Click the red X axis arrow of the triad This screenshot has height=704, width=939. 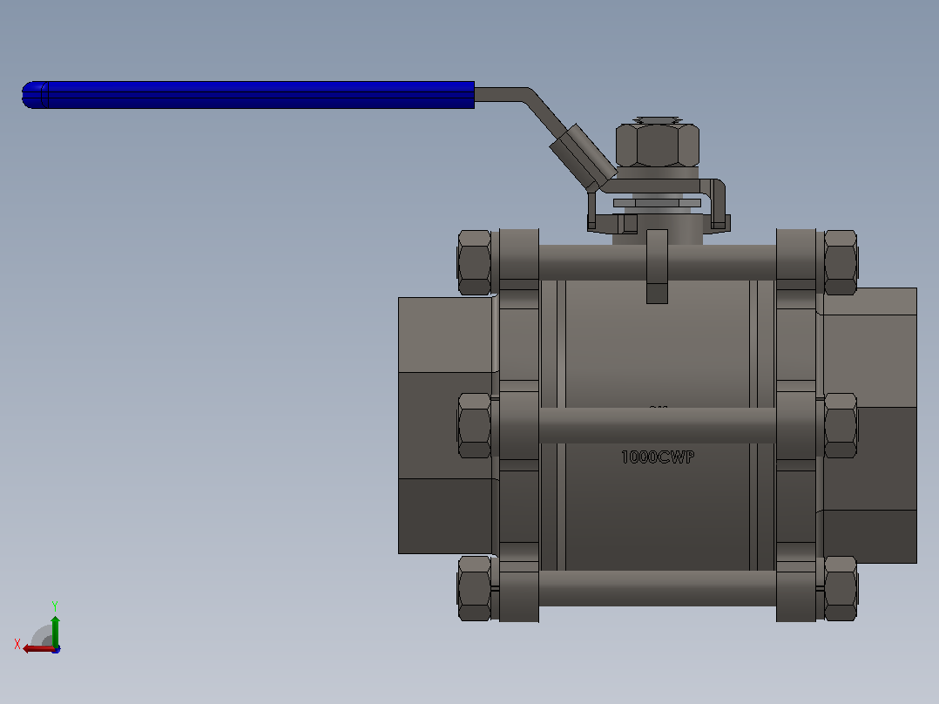tap(37, 649)
